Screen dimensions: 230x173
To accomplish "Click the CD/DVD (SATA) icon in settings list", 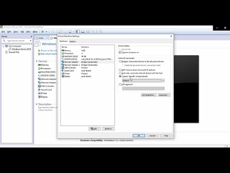I will pos(63,59).
